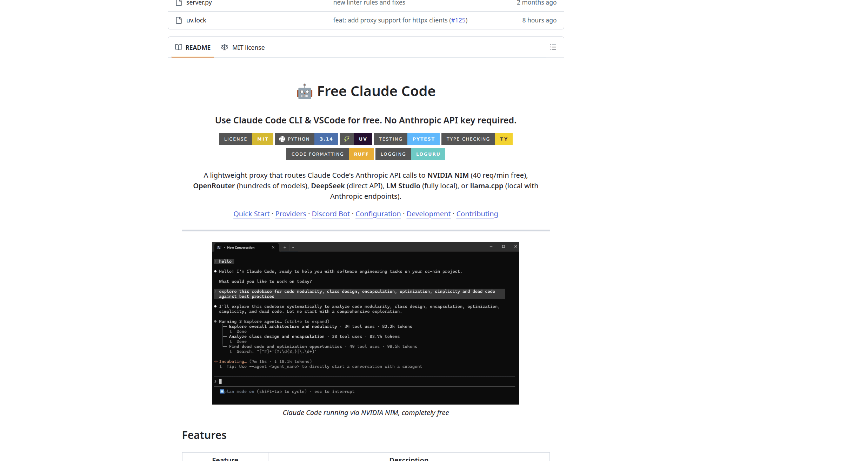Switch to the MIT license tab
866x461 pixels.
pyautogui.click(x=243, y=47)
